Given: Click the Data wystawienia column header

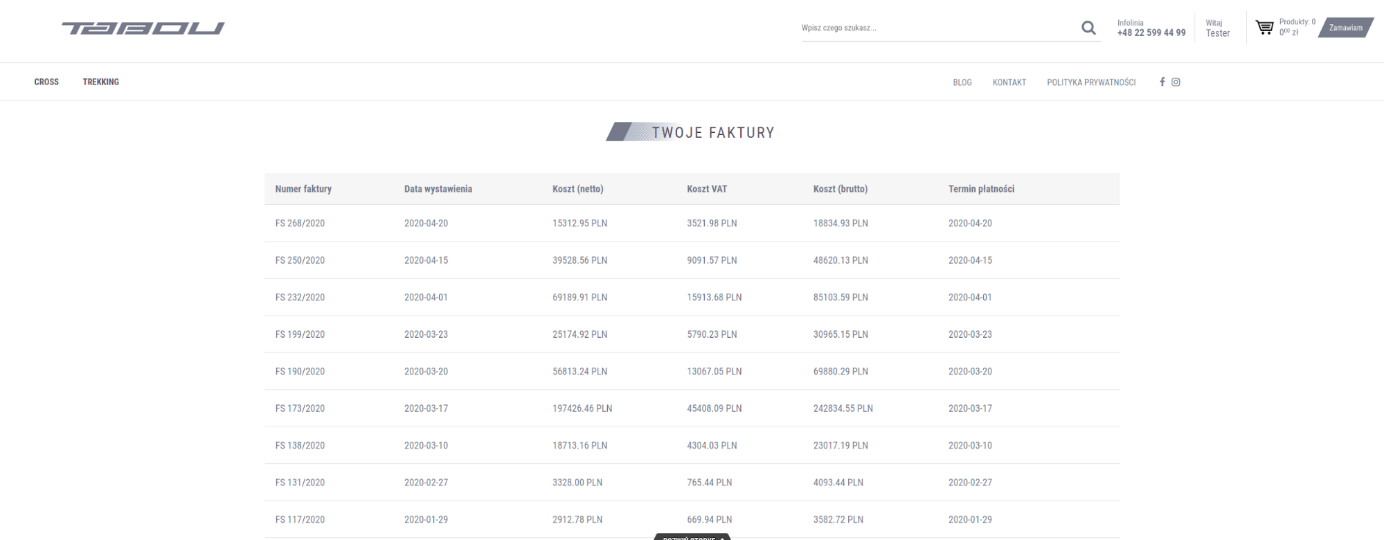Looking at the screenshot, I should pos(438,189).
